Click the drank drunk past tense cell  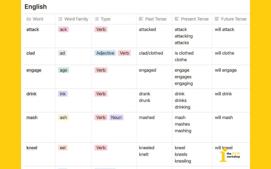click(x=145, y=97)
